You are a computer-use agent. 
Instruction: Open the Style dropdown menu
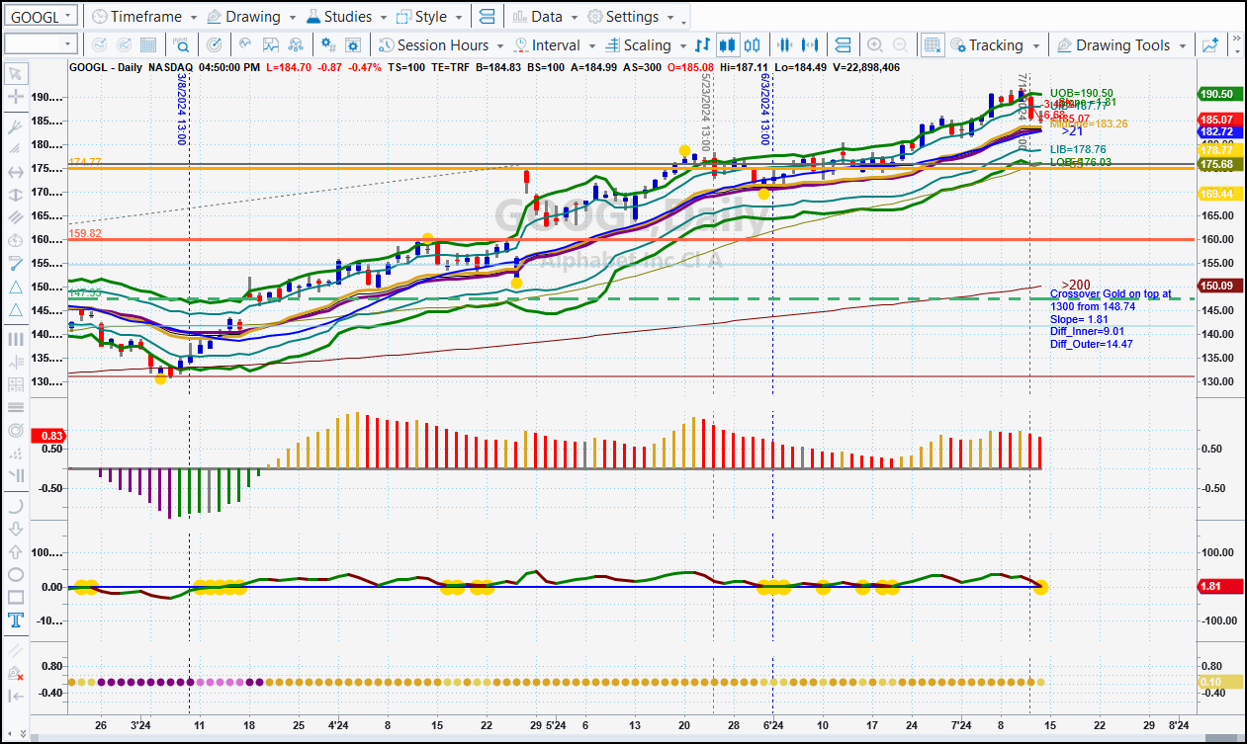point(429,17)
